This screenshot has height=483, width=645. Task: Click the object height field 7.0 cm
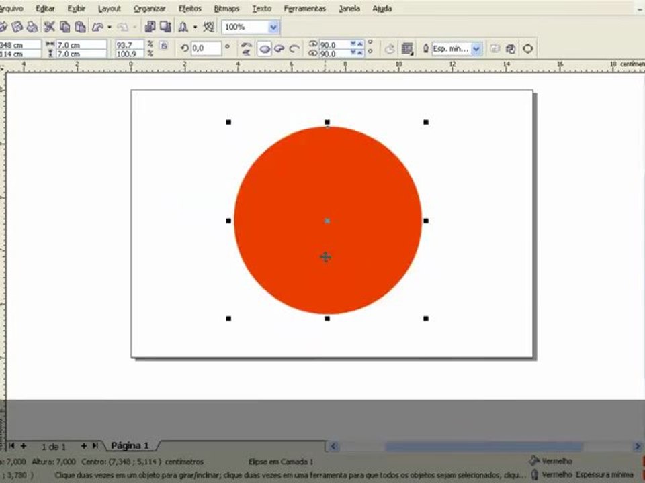point(81,54)
